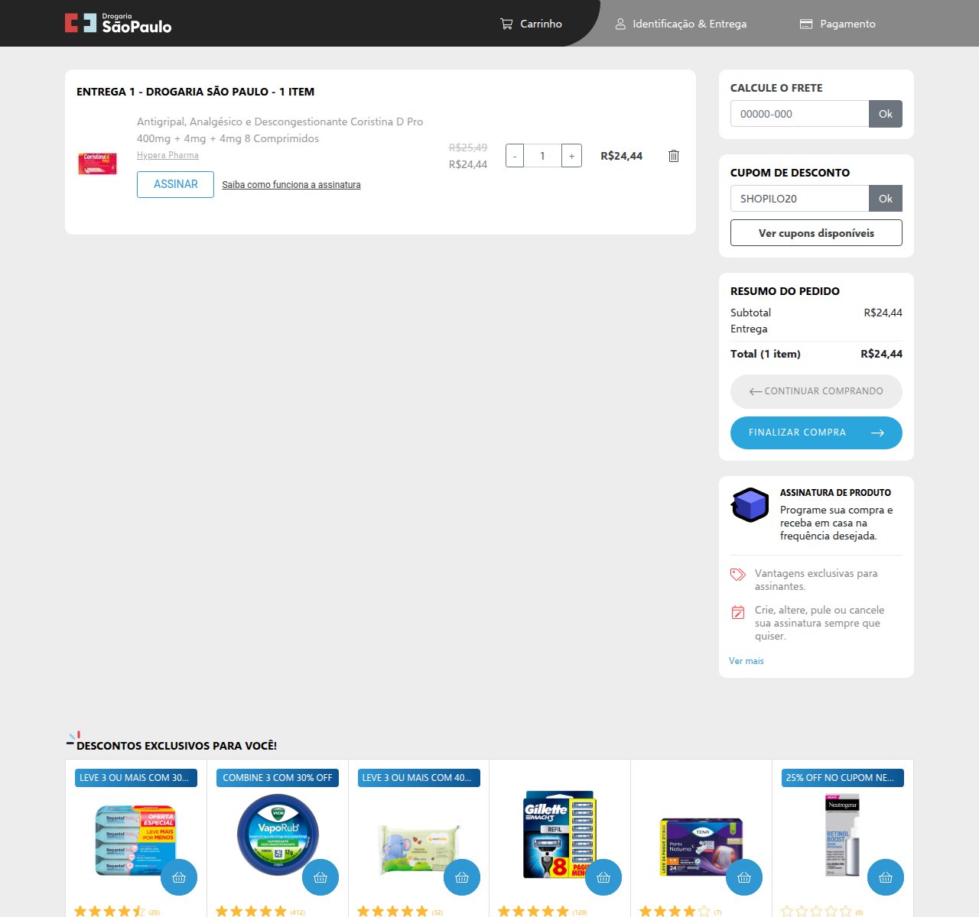Image resolution: width=979 pixels, height=917 pixels.
Task: Open Coristina D Pro product thumbnail
Action: tap(97, 163)
